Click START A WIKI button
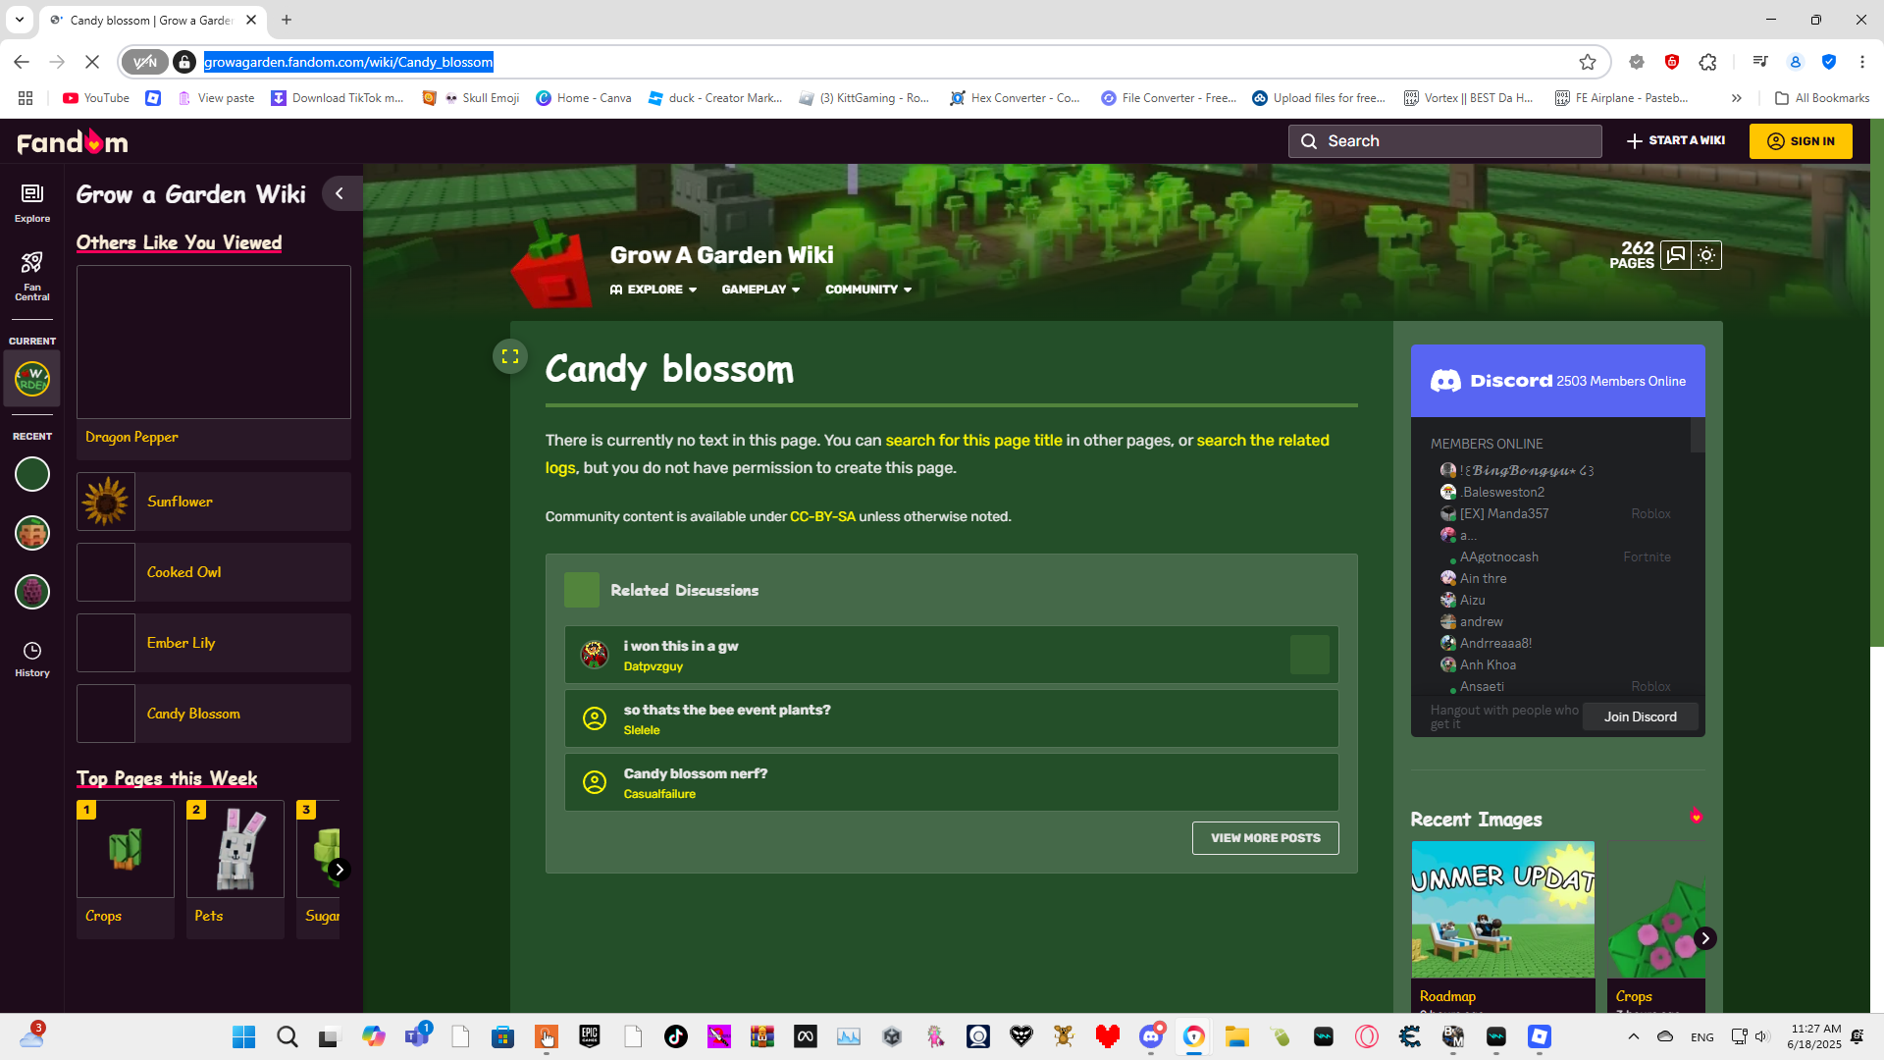 coord(1675,140)
